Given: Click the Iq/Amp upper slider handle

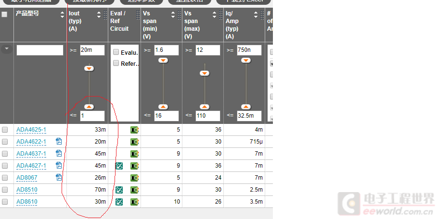Looking at the screenshot, I should [x=246, y=60].
